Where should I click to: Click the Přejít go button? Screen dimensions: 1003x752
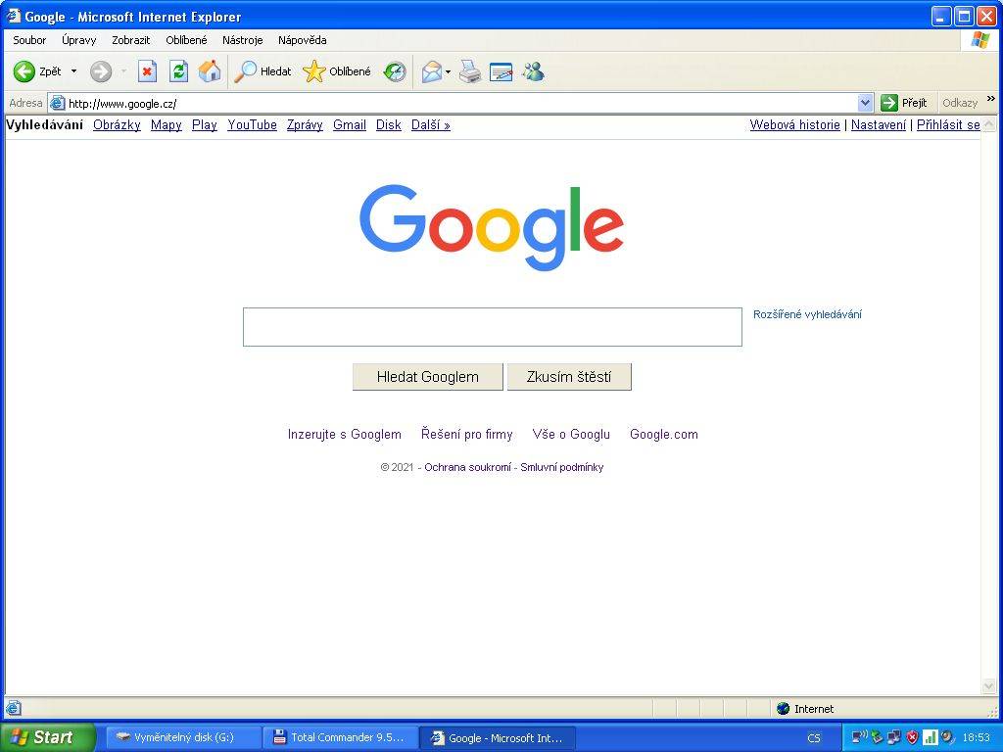(904, 103)
